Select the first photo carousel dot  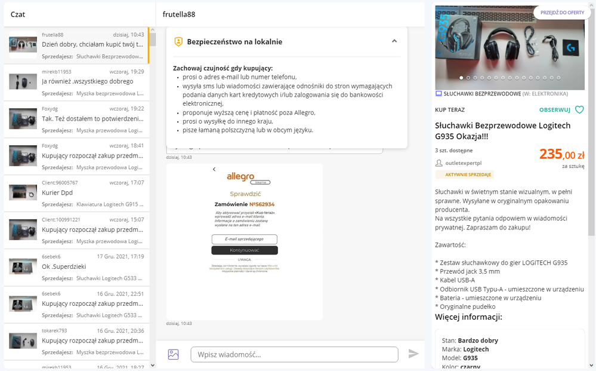[x=461, y=78]
